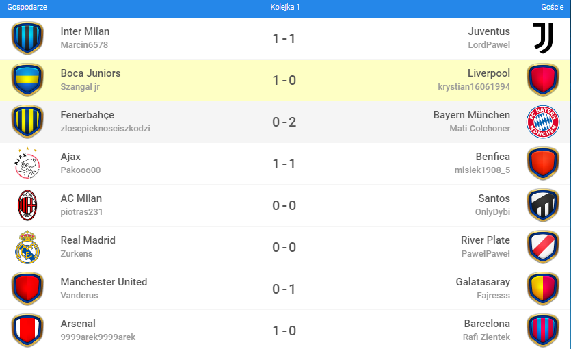The width and height of the screenshot is (571, 349).
Task: Click the Kolejka 1 round header
Action: pyautogui.click(x=284, y=7)
